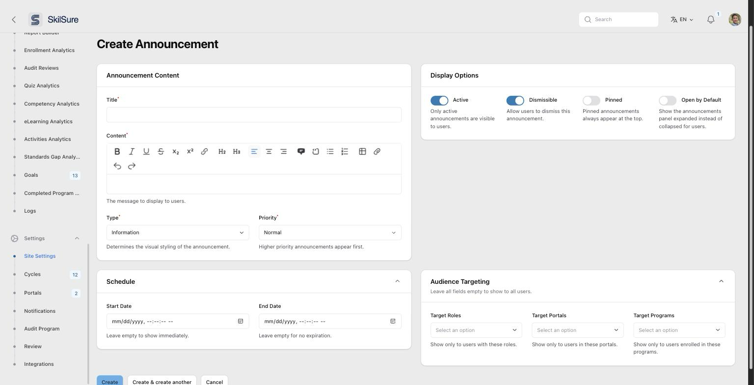
Task: Enable Open by Default toggle
Action: [x=668, y=100]
